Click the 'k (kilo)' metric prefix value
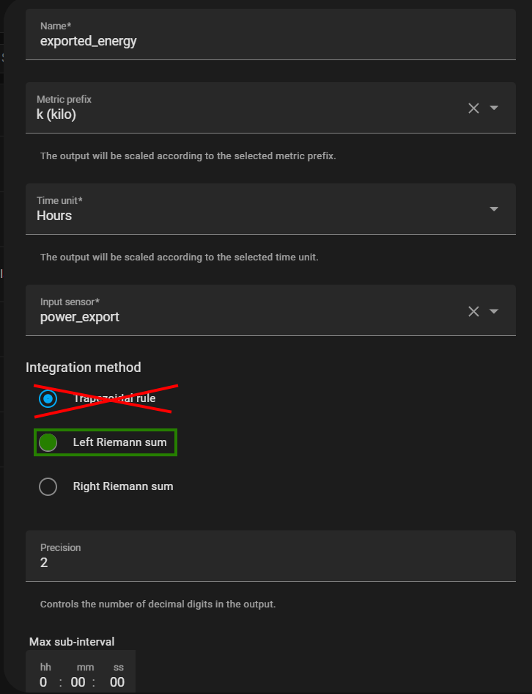The image size is (532, 694). point(56,114)
